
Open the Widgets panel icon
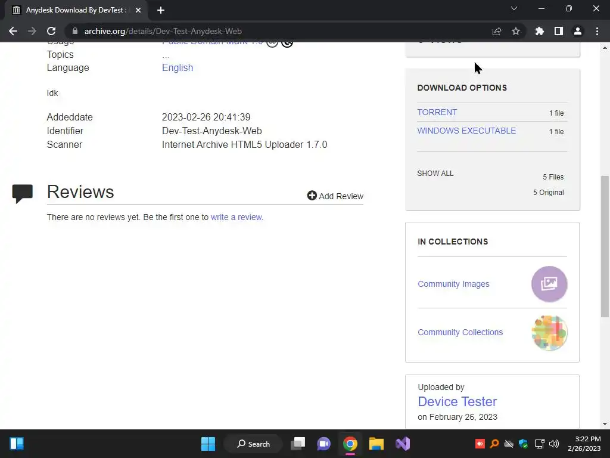17,444
